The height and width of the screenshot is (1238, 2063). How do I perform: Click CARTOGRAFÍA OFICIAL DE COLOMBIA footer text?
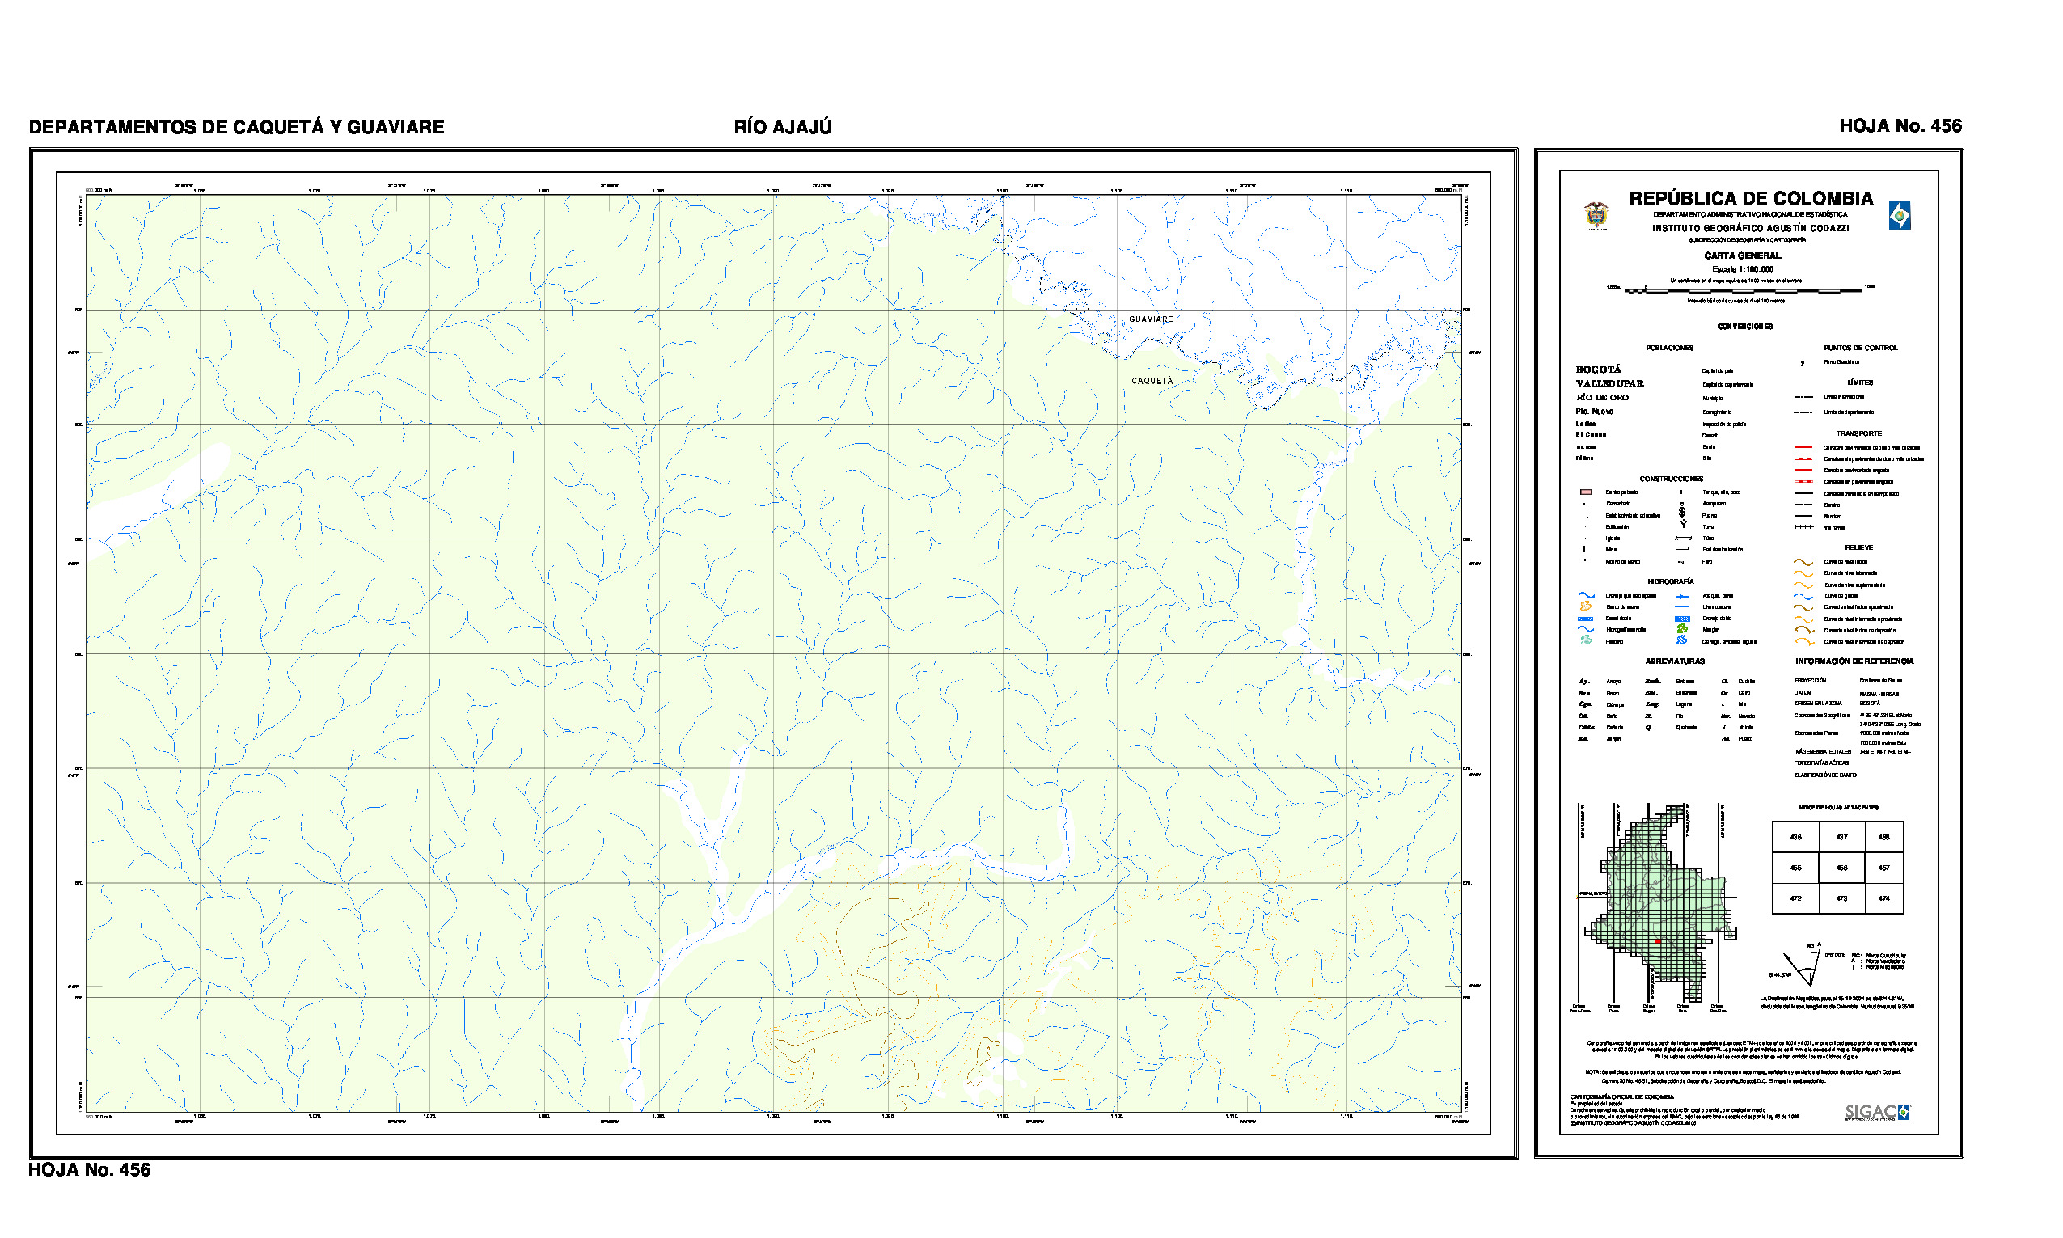click(1621, 1097)
